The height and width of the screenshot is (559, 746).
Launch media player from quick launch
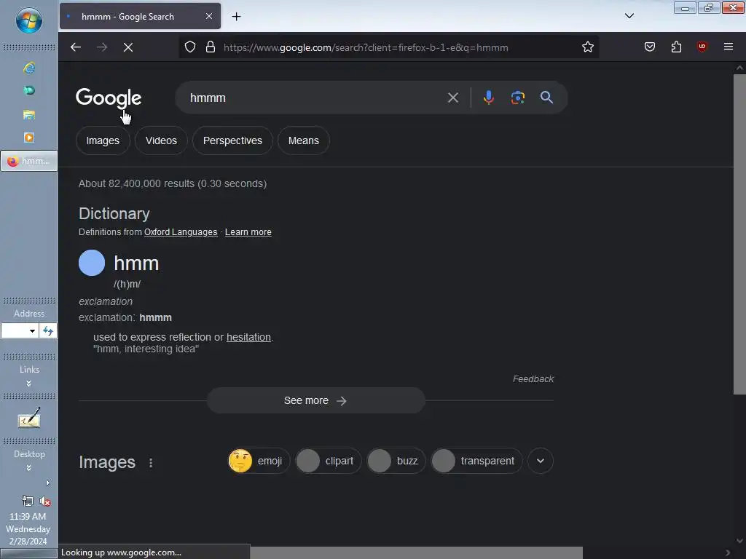(x=29, y=138)
